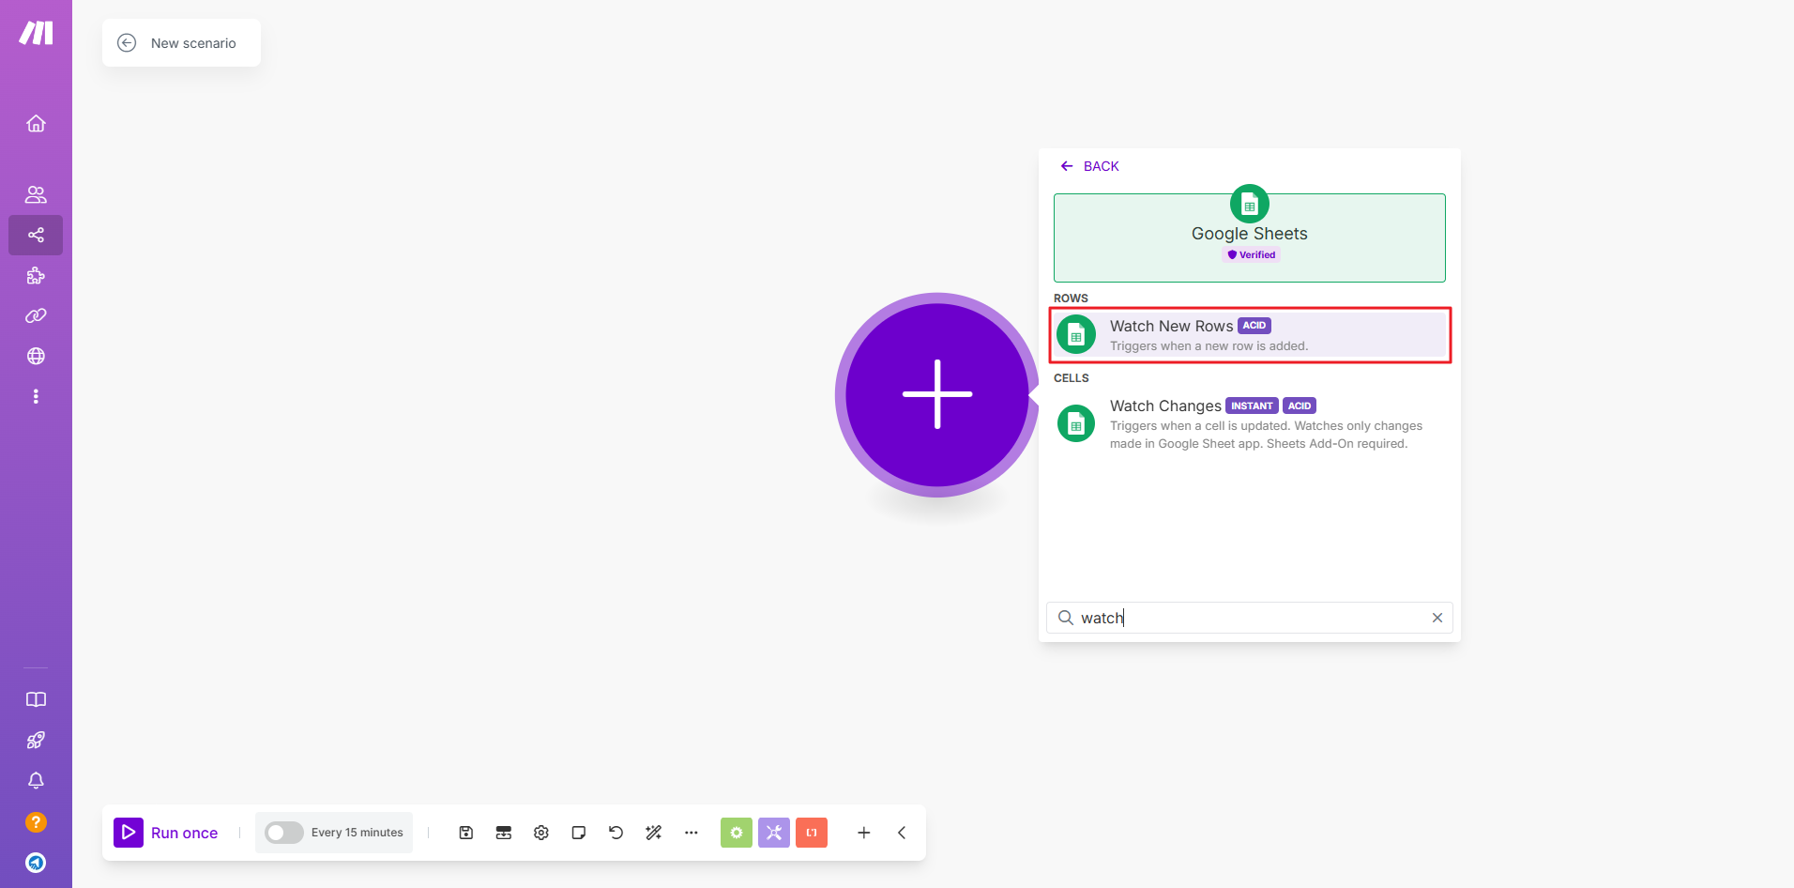Expand the three-dot more toolbar options
The image size is (1794, 888).
pyautogui.click(x=692, y=833)
